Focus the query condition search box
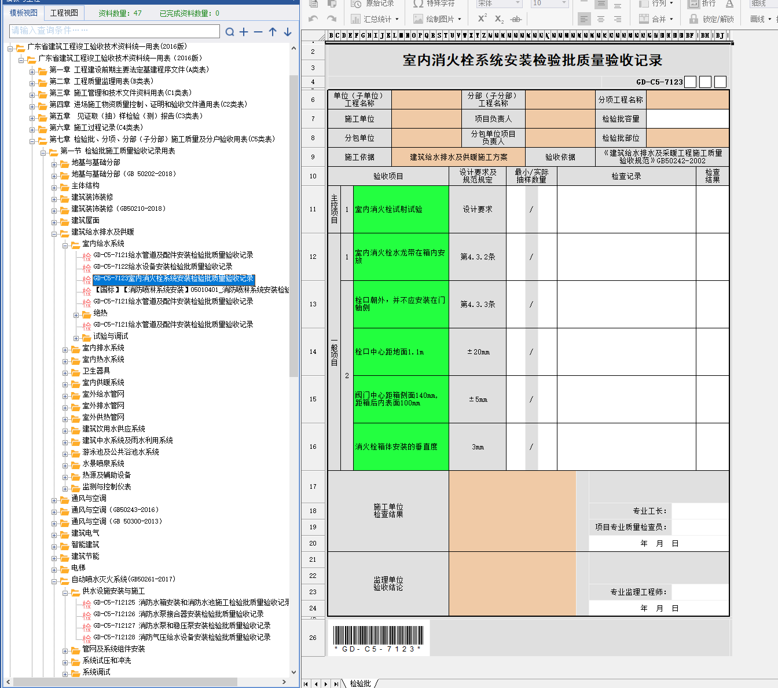 point(115,31)
